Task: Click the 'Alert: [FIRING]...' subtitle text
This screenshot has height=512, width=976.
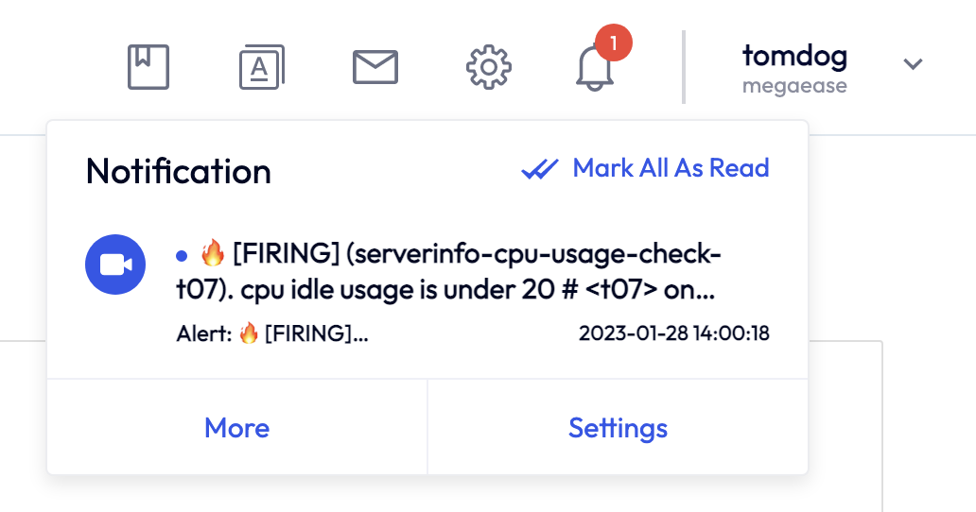Action: click(x=272, y=333)
